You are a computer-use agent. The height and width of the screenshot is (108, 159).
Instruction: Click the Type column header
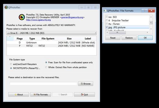coord(32,39)
